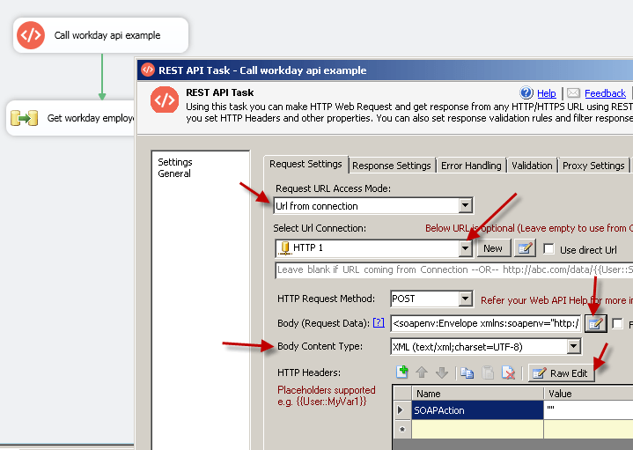
Task: Toggle the checkbox beside the body editor button
Action: pos(617,323)
